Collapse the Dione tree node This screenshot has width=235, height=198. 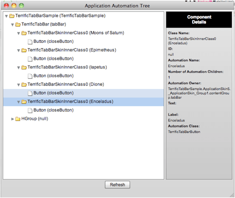point(18,85)
